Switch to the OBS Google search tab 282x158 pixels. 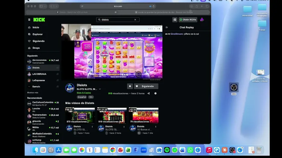click(164, 12)
